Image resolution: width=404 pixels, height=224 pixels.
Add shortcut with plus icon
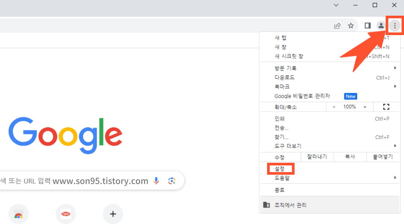[x=113, y=214]
